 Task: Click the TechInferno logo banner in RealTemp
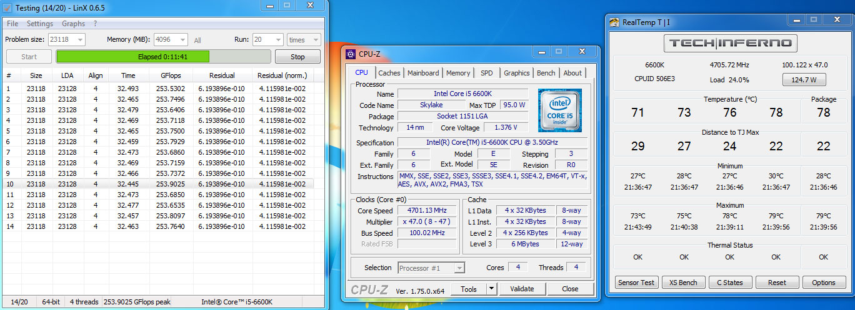point(731,43)
